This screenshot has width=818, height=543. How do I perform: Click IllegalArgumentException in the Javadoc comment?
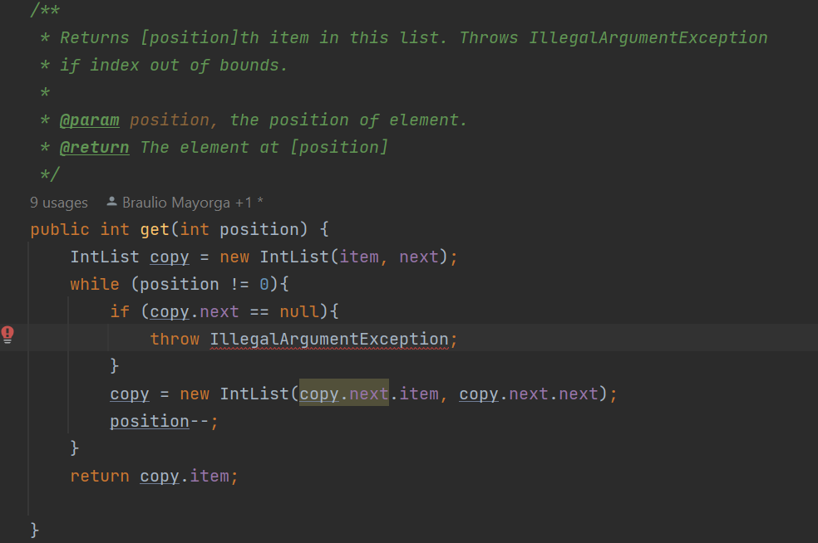click(648, 38)
